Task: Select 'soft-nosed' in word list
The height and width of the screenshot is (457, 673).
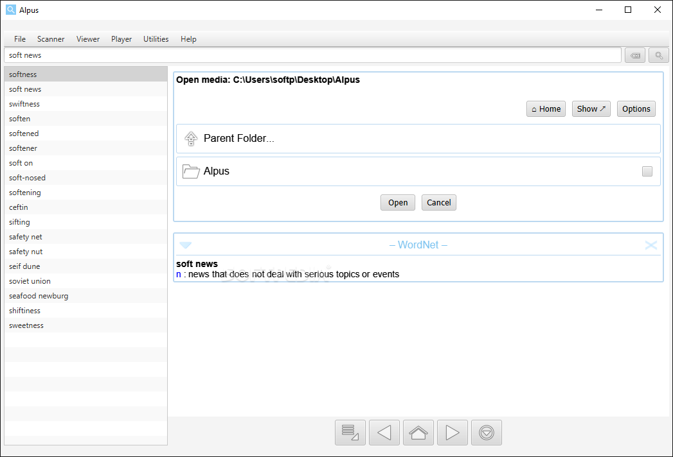Action: click(86, 178)
